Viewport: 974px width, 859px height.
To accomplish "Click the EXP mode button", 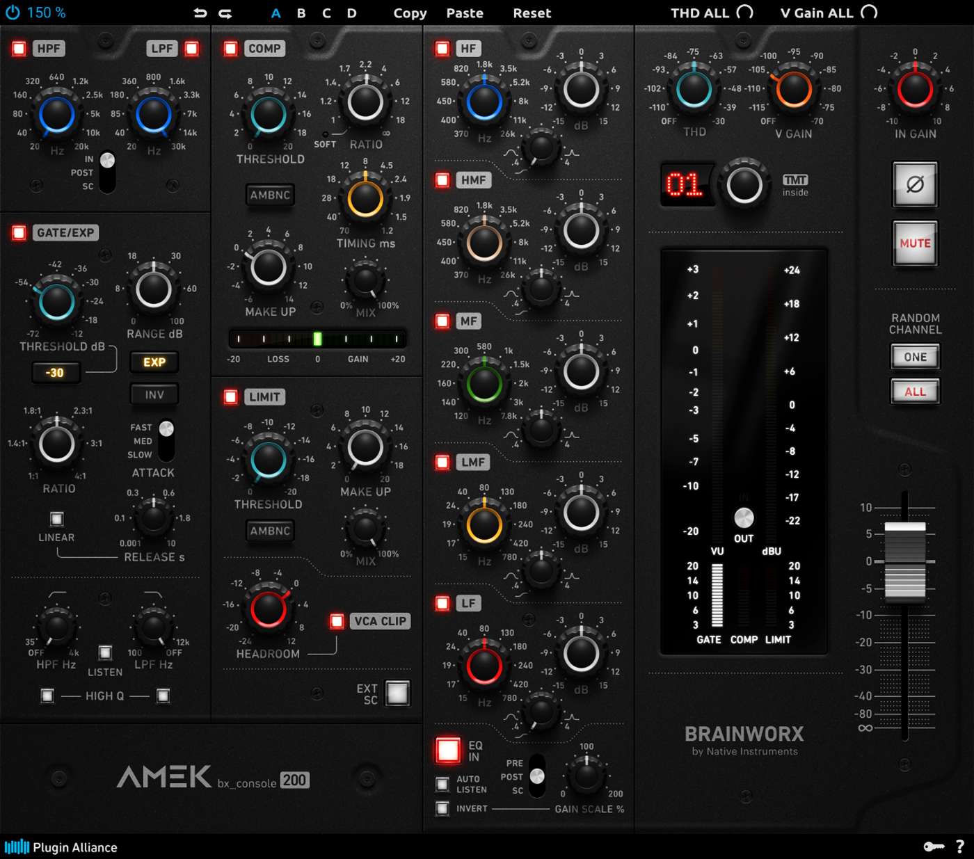I will click(x=154, y=362).
